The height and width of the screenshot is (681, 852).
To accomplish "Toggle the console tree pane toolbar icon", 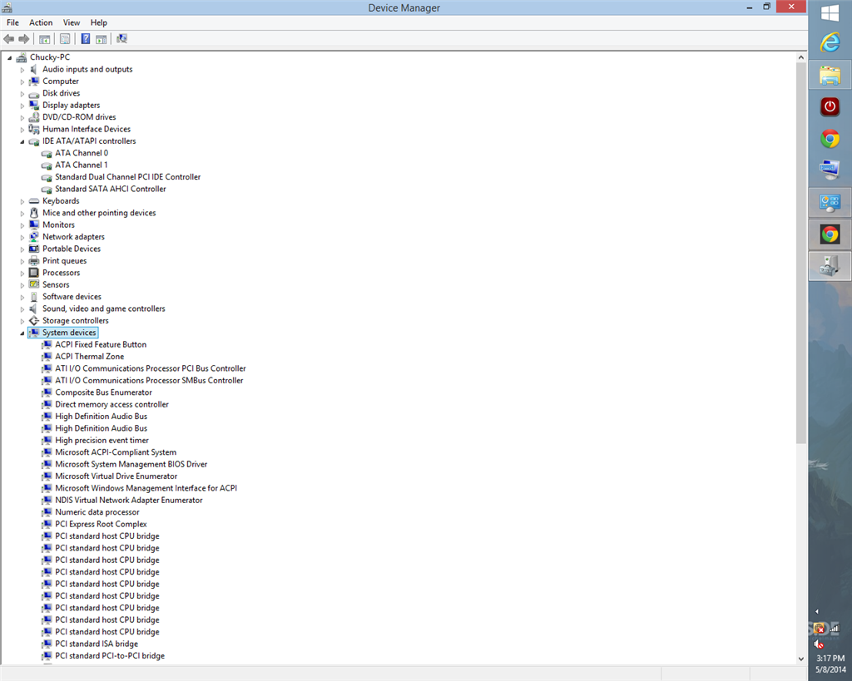I will tap(45, 38).
